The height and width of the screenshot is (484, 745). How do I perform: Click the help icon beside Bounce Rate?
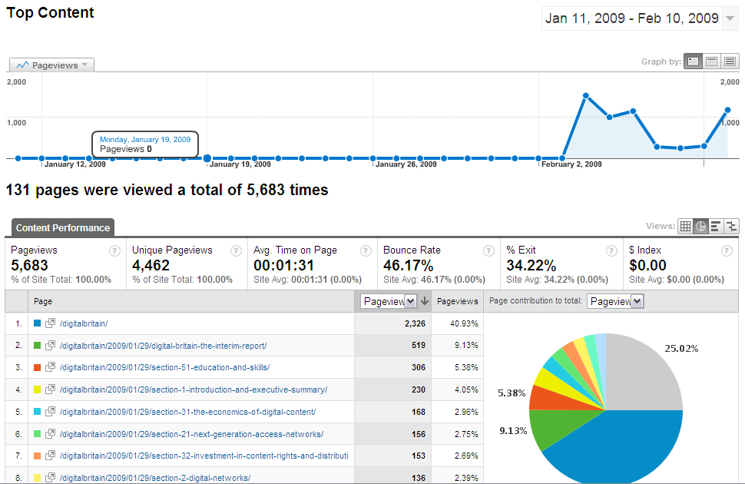coord(488,250)
